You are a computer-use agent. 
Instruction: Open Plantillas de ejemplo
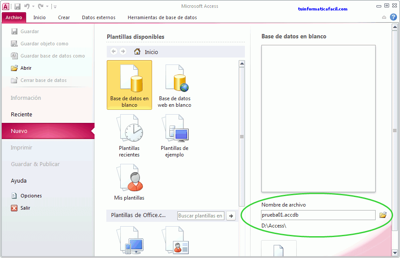[174, 136]
